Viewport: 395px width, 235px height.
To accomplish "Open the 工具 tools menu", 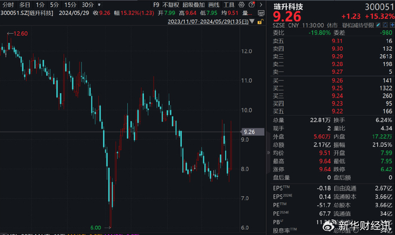I will (x=229, y=5).
